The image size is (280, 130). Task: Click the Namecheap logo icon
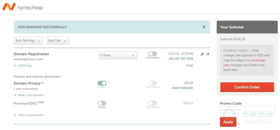(9, 7)
